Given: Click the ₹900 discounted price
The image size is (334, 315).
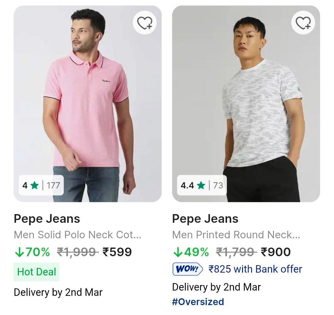Looking at the screenshot, I should pyautogui.click(x=276, y=252).
